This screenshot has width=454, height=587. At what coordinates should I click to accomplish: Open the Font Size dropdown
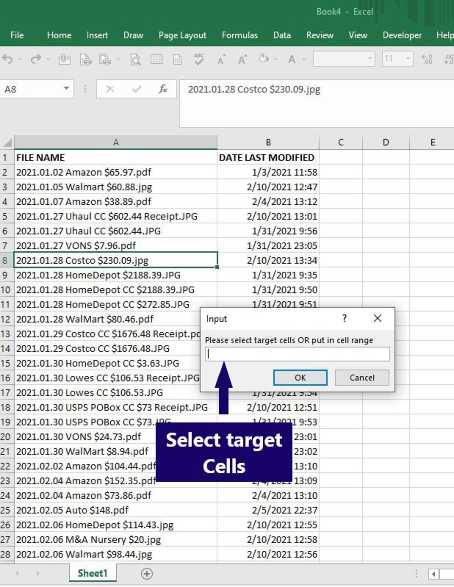point(409,59)
